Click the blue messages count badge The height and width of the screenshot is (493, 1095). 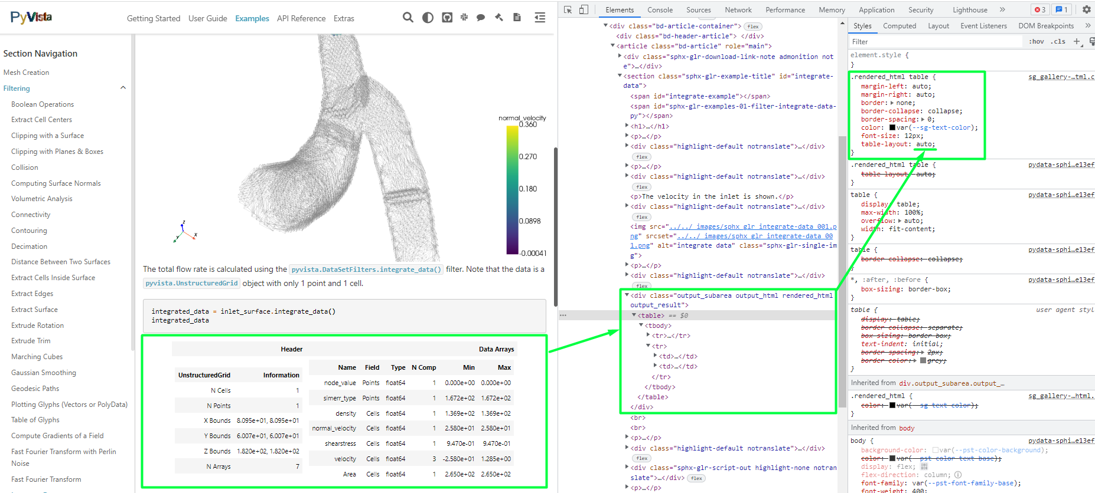1061,9
